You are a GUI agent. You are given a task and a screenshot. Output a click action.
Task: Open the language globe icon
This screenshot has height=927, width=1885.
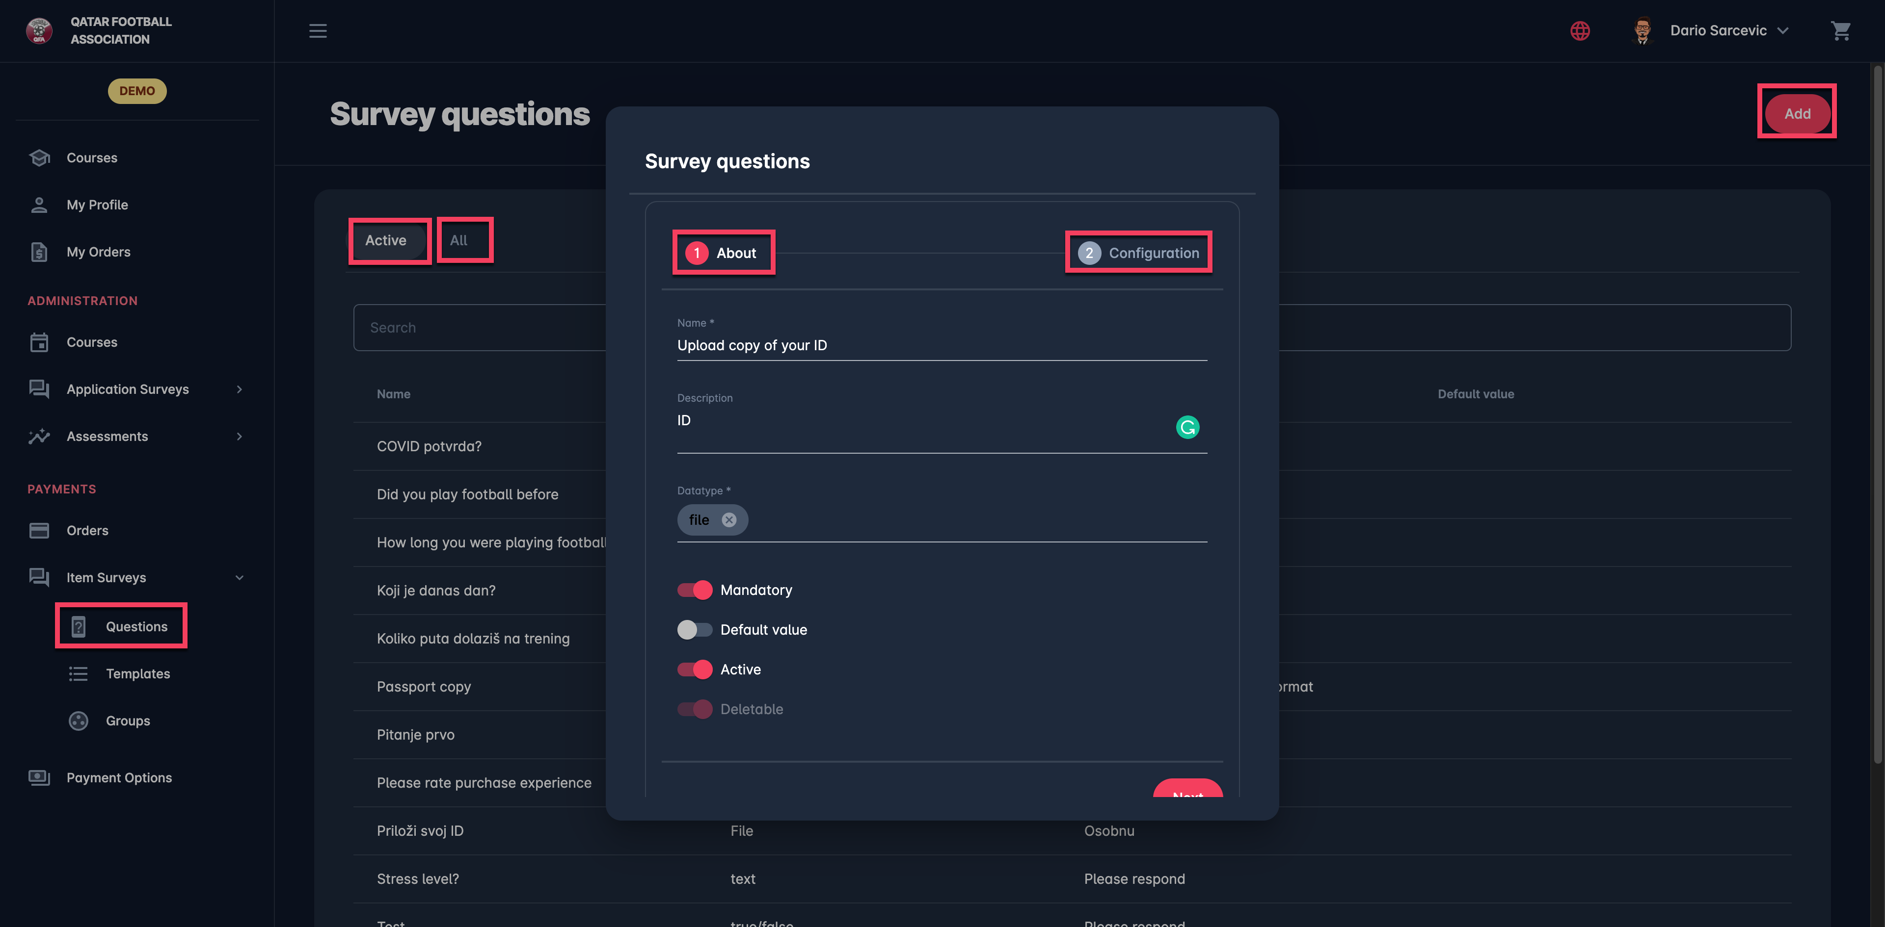[1580, 31]
